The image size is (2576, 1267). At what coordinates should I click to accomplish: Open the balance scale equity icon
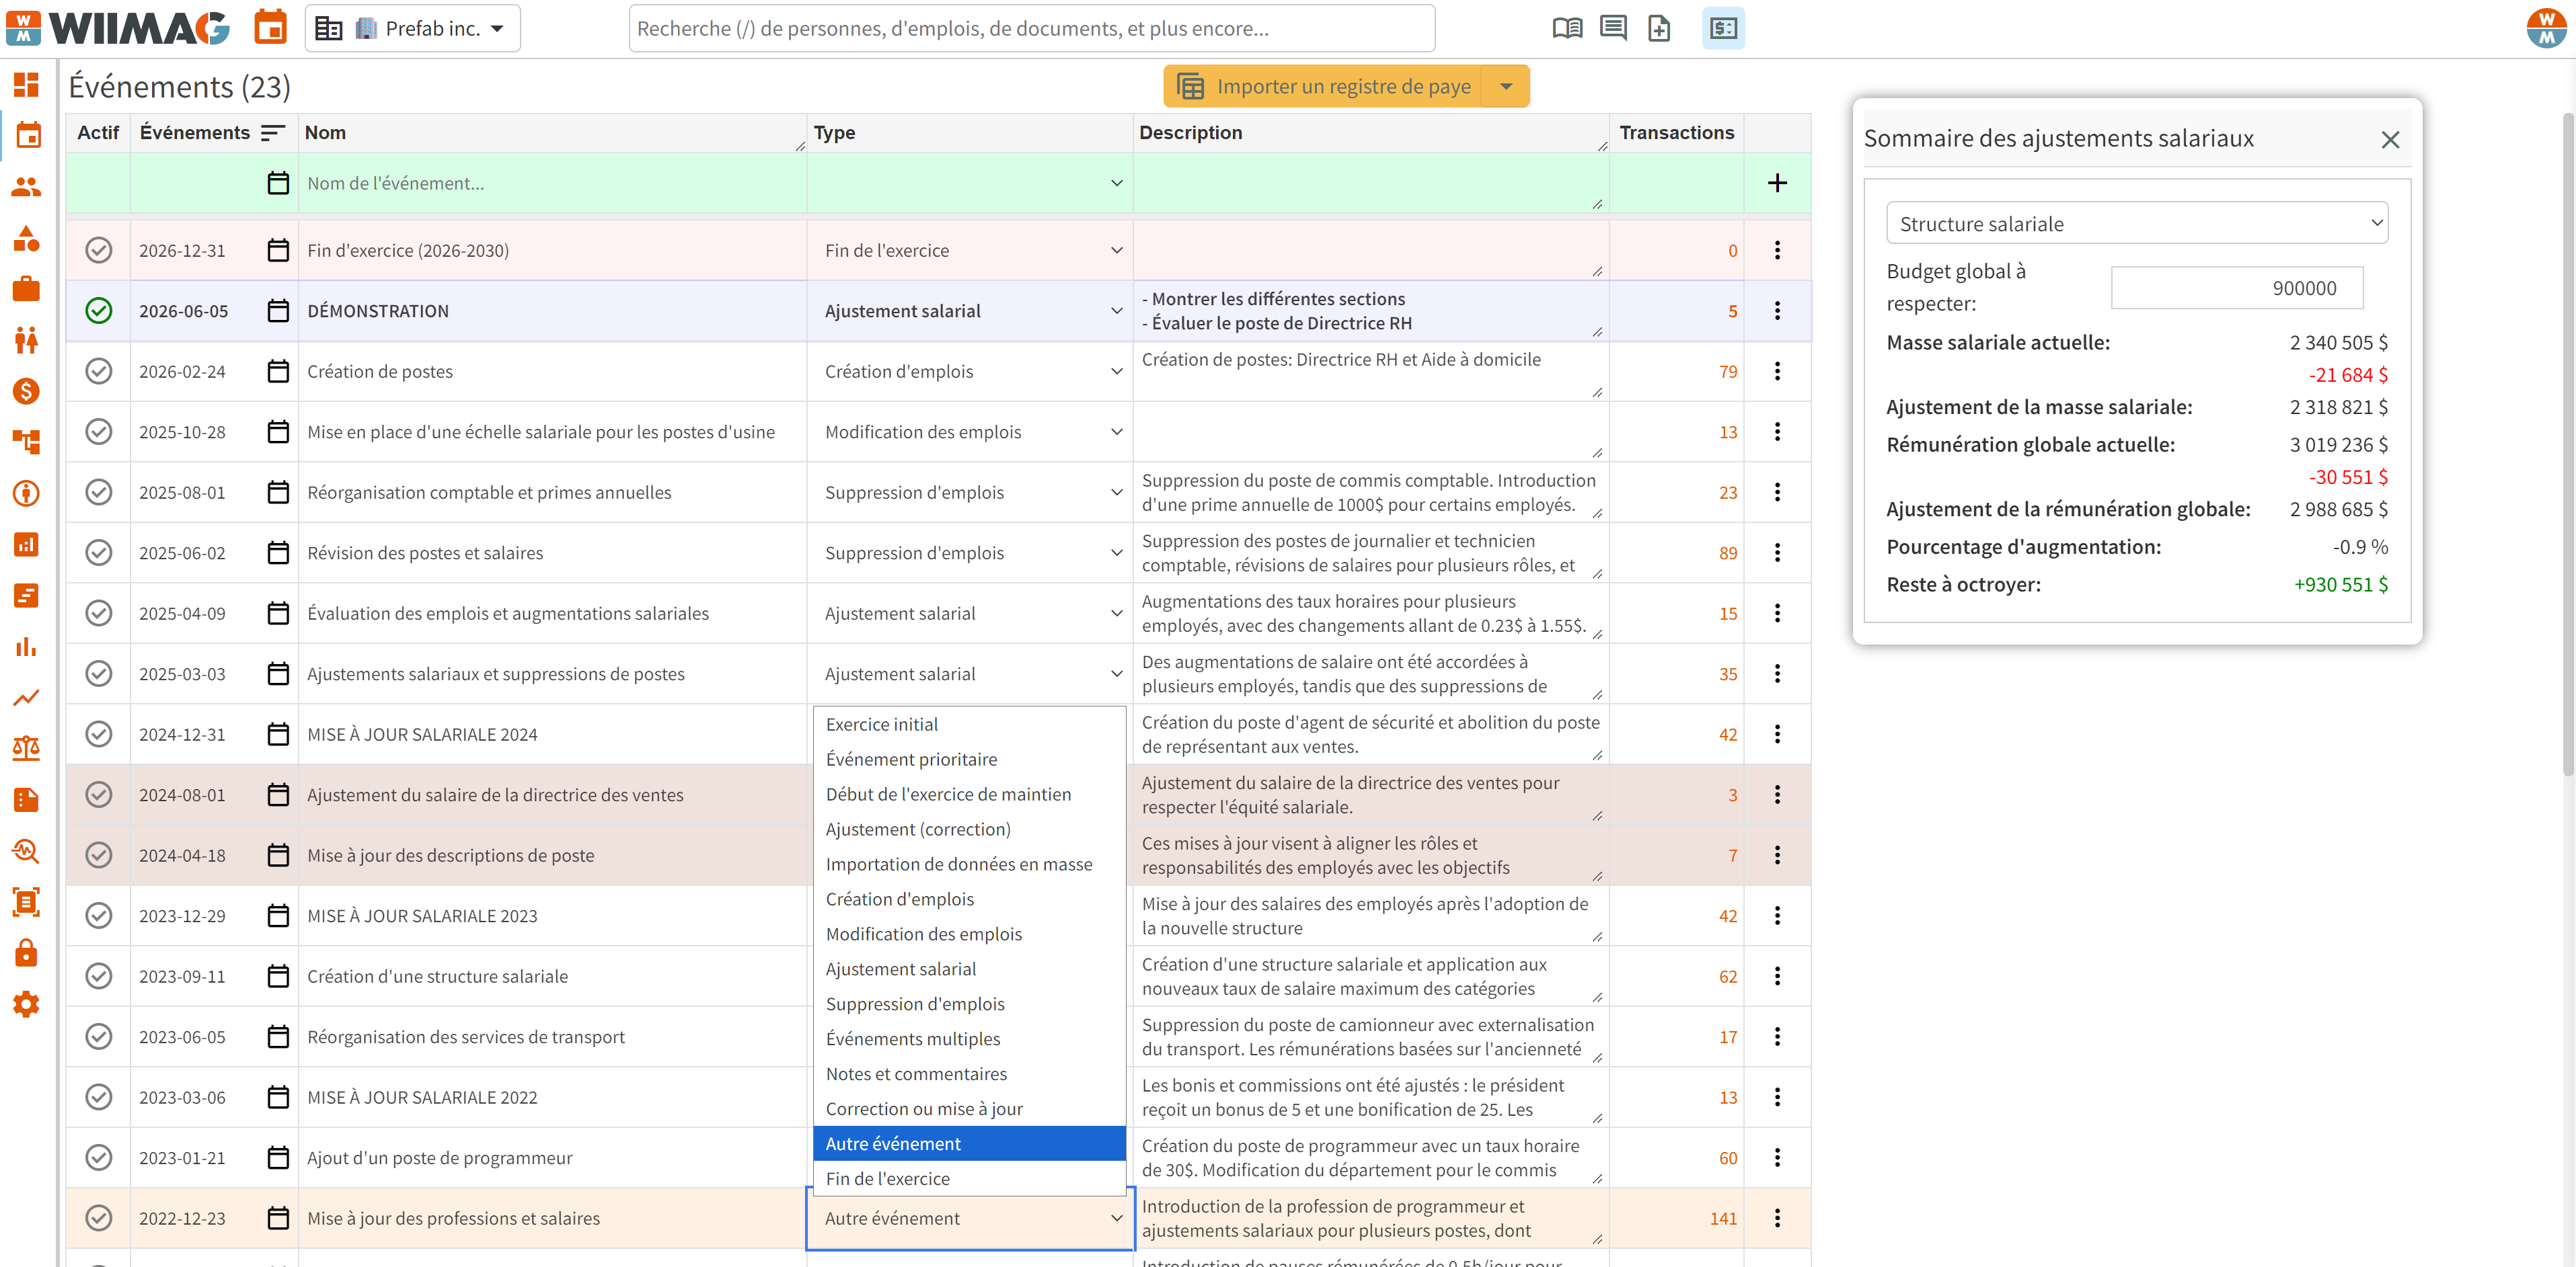click(26, 747)
